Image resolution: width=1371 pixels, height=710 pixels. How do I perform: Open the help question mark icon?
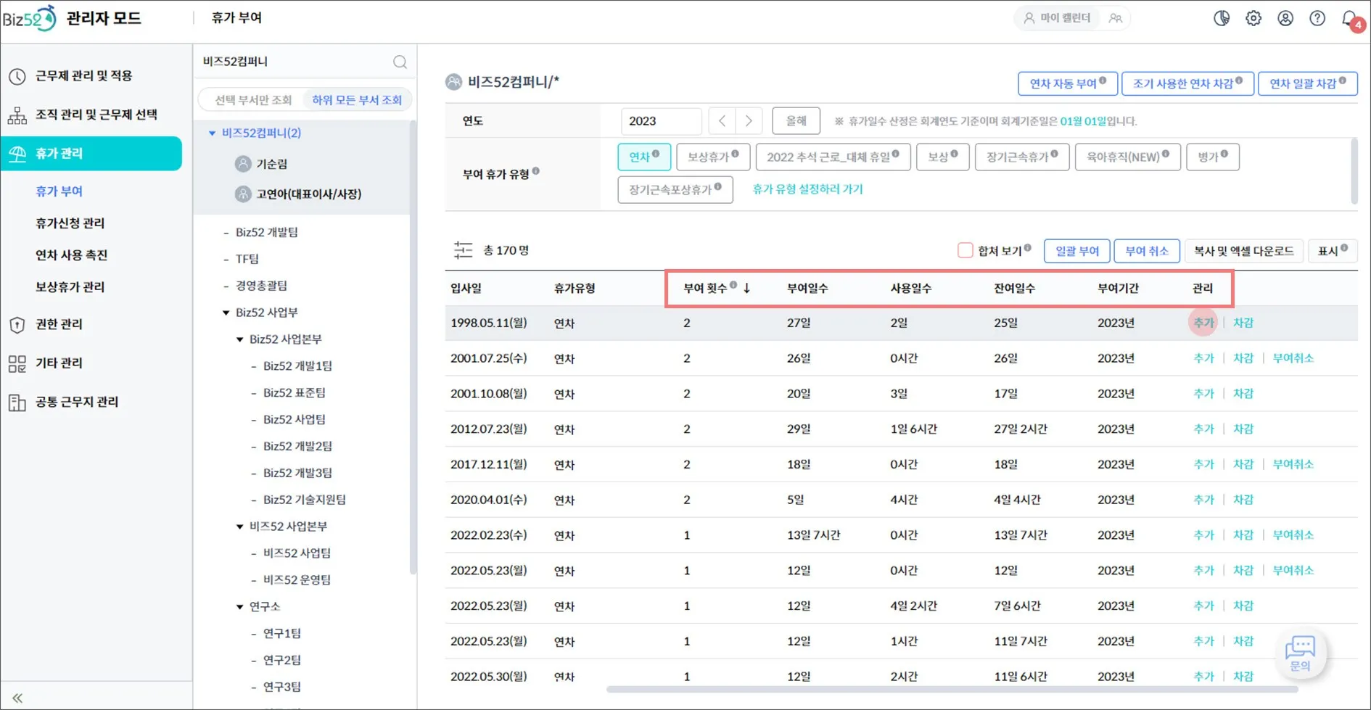pos(1317,18)
